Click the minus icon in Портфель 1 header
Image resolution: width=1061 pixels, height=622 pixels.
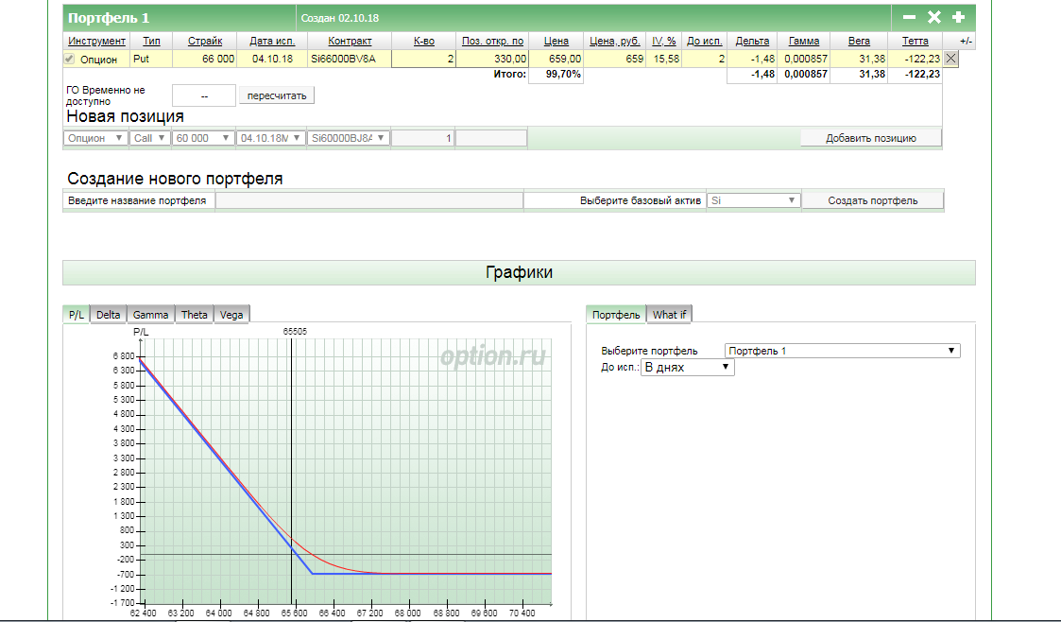(x=909, y=17)
